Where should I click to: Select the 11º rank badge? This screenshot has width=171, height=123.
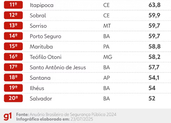point(13,5)
